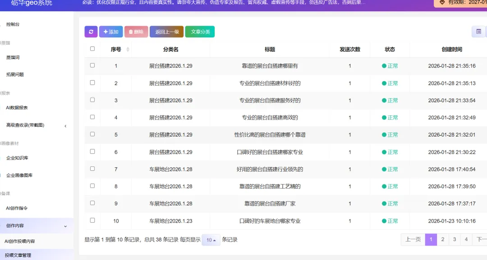Click the 有效期 badge diamond icon
487x260 pixels.
click(x=442, y=2)
